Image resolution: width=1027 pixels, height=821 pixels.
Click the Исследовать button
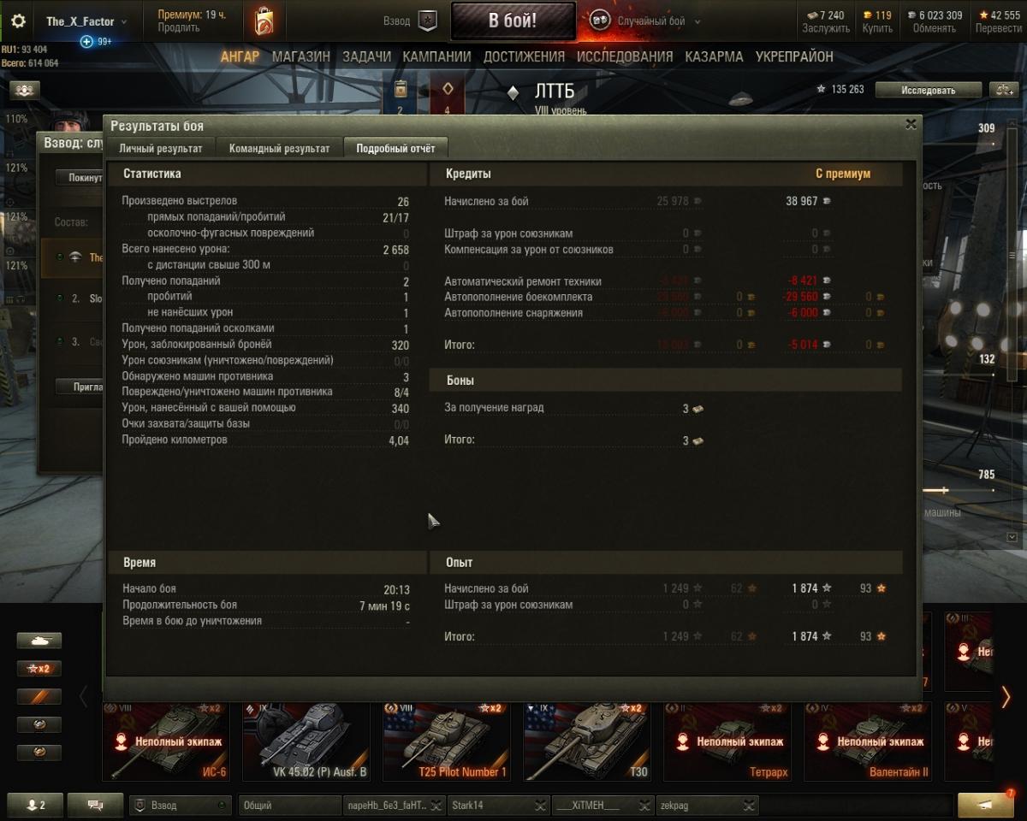928,90
